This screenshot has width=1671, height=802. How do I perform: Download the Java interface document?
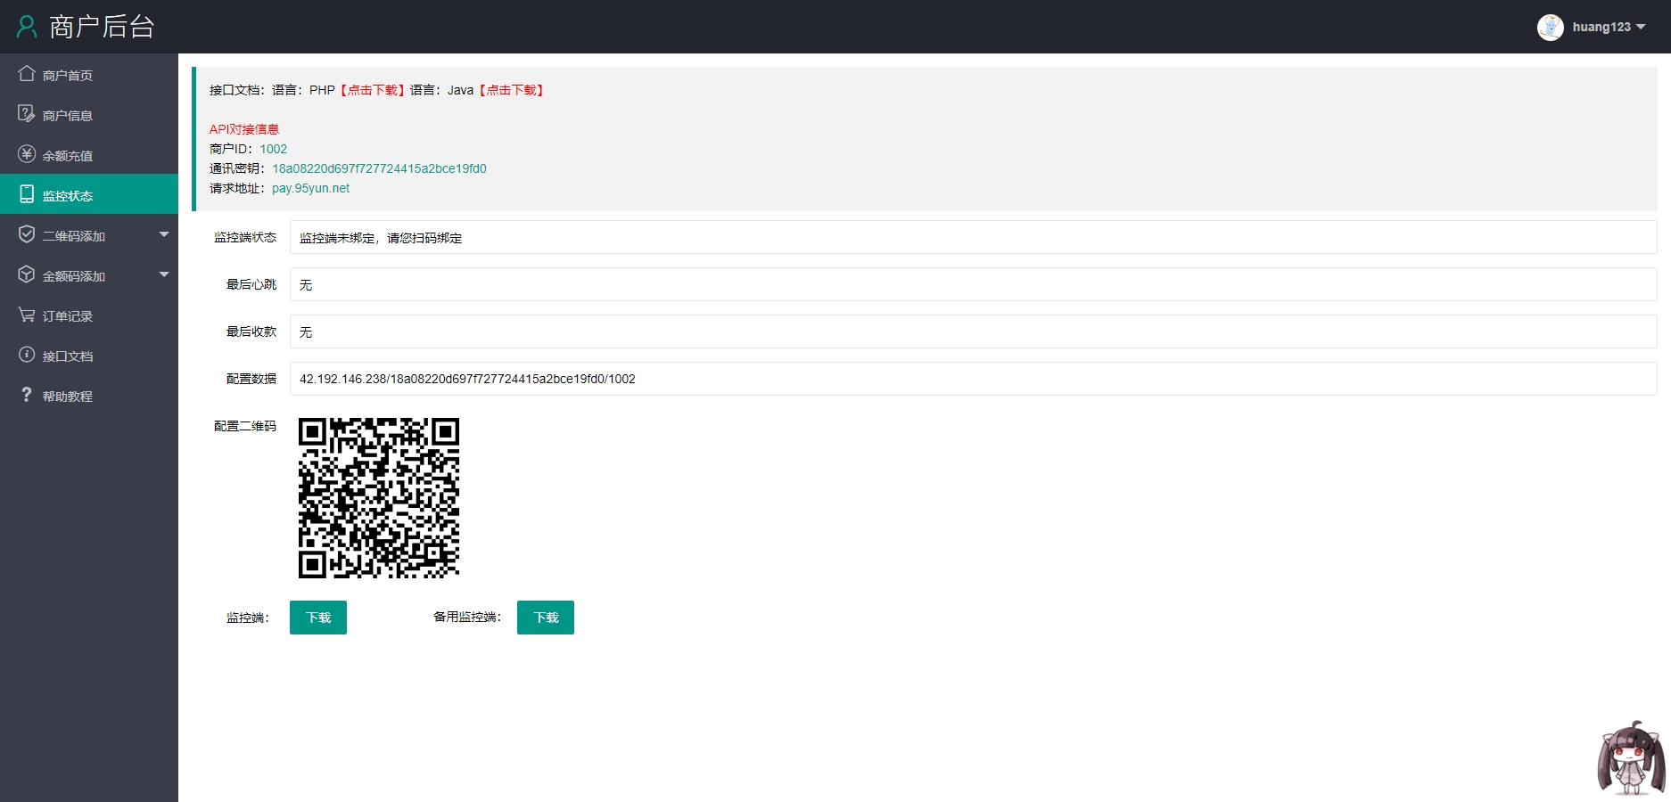click(x=512, y=90)
